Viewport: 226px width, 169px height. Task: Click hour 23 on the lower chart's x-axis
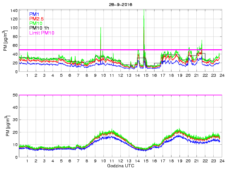coord(213,161)
